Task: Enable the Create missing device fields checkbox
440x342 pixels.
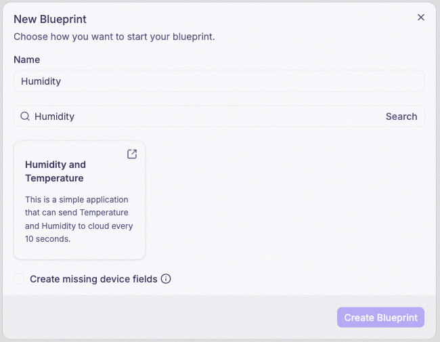Action: point(19,279)
